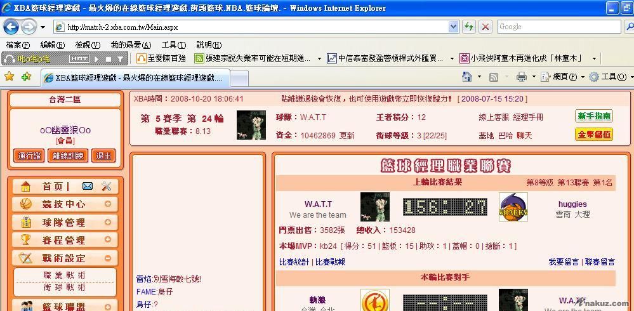
Task: Open the 巴哈 link
Action: (505, 136)
